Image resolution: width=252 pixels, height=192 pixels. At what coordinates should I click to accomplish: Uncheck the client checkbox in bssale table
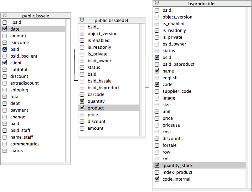(5, 63)
